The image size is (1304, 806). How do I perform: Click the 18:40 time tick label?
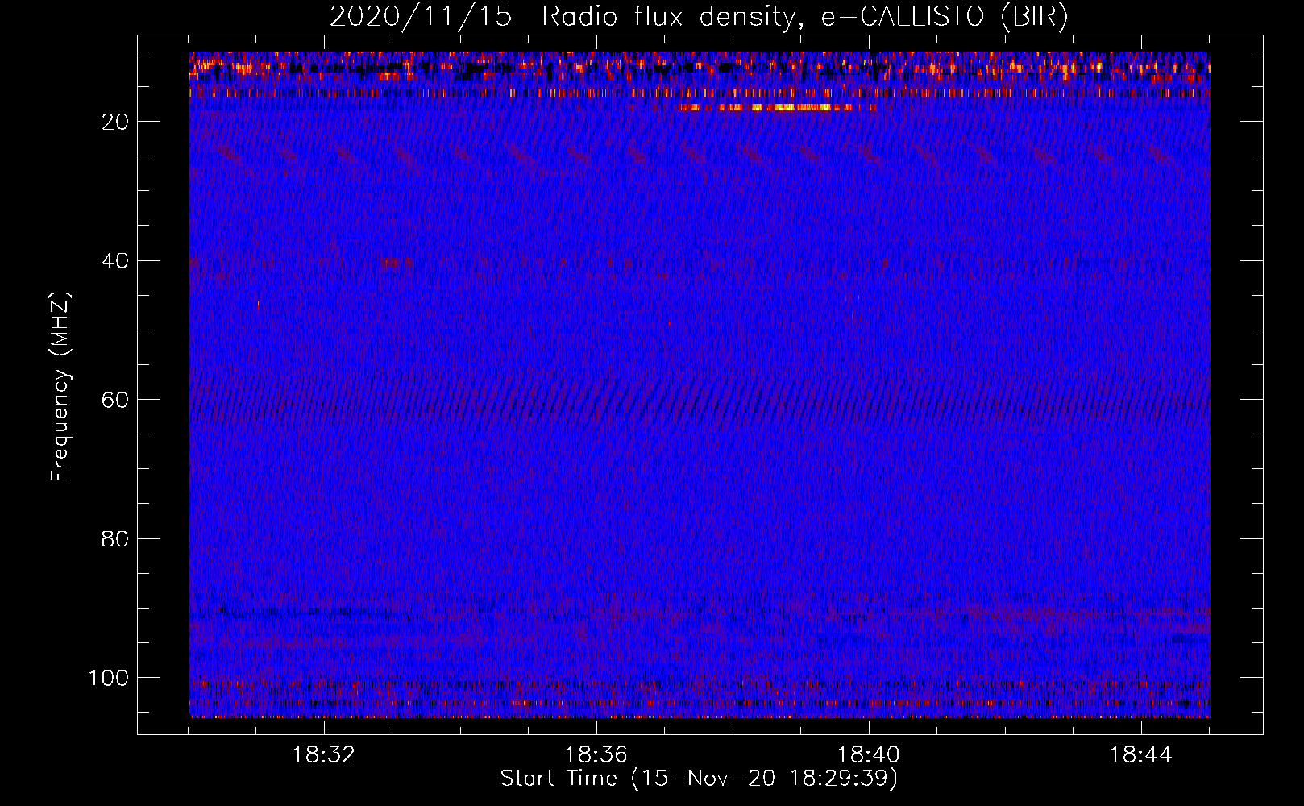pos(869,755)
